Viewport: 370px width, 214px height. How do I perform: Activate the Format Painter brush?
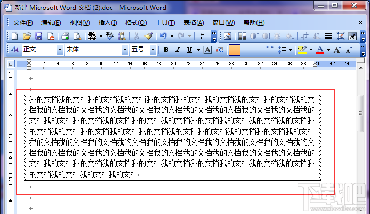[149, 36]
